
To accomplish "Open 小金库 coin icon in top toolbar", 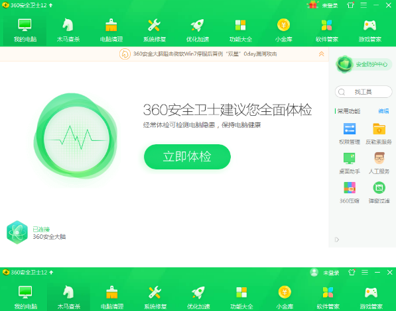I will (x=283, y=25).
